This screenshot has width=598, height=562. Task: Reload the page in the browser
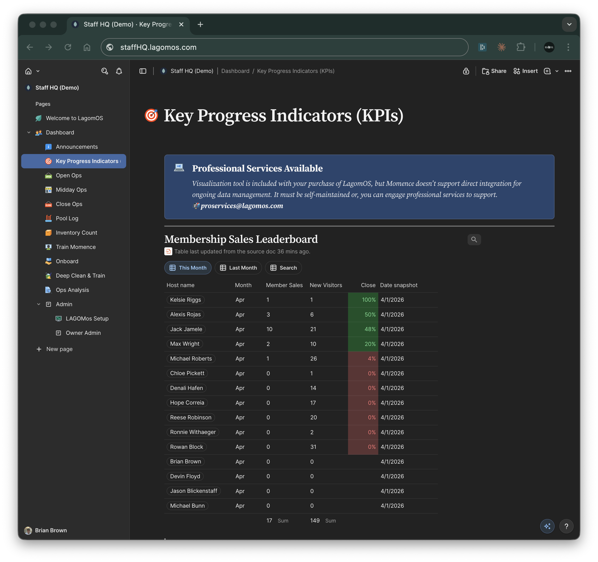point(68,47)
